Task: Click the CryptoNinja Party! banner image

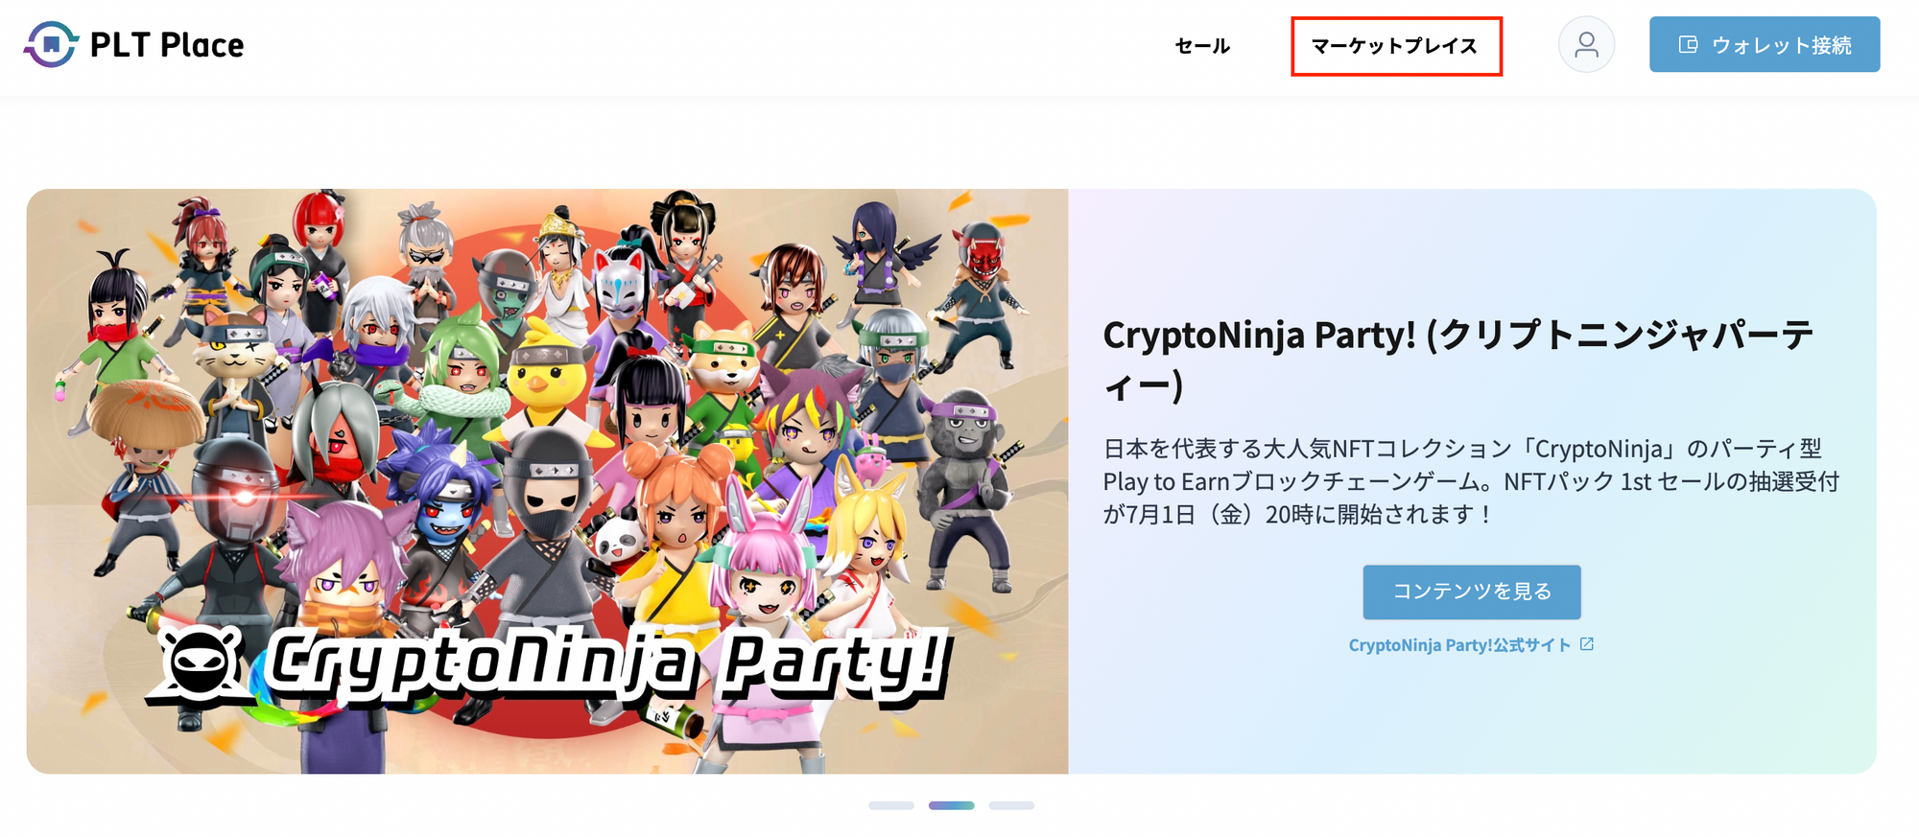Action: pyautogui.click(x=547, y=481)
